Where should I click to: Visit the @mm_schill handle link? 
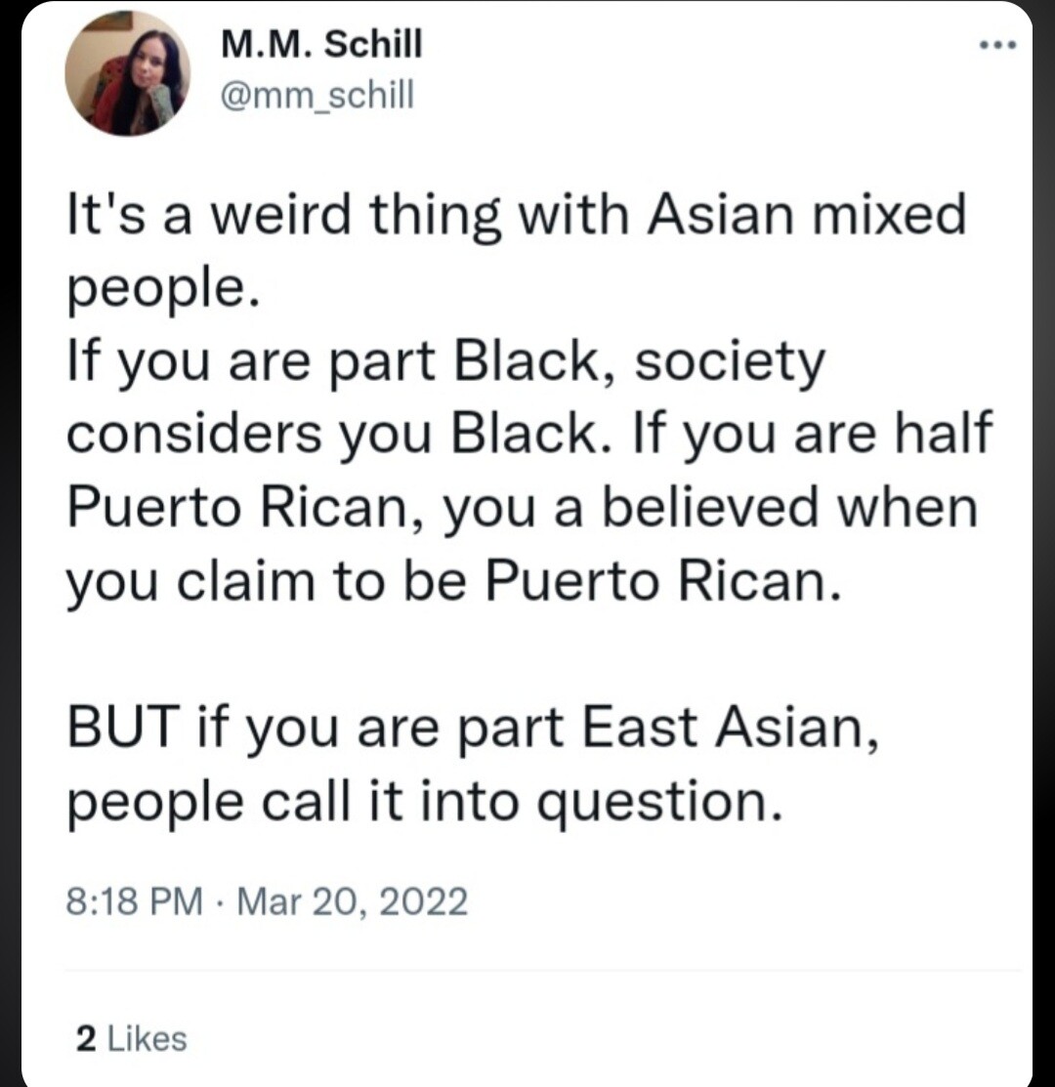pos(316,95)
